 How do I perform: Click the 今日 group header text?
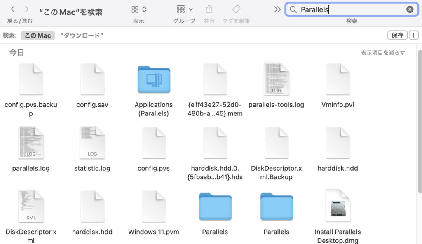[x=16, y=52]
